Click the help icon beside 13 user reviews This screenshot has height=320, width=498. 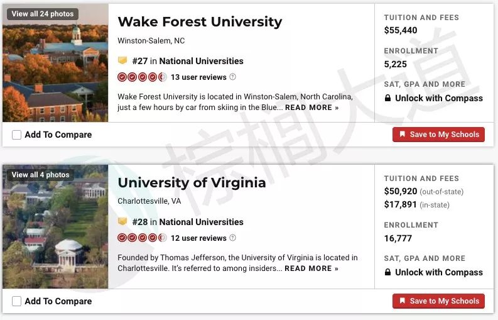233,77
